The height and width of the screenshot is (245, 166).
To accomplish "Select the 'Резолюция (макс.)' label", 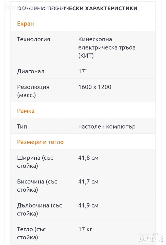I will pos(33,91).
